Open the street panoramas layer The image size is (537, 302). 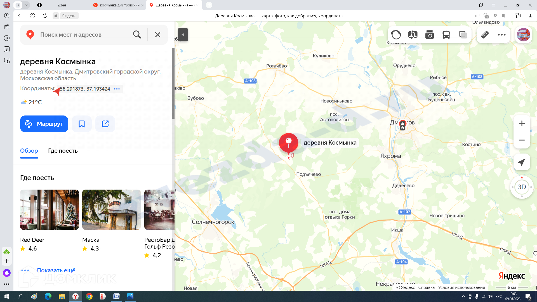pyautogui.click(x=413, y=35)
